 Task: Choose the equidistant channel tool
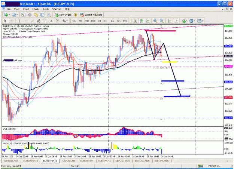pos(39,21)
